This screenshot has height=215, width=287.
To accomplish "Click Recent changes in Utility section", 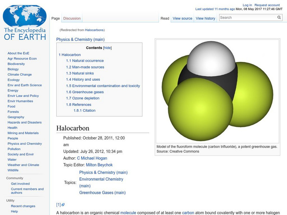I will coord(23,206).
